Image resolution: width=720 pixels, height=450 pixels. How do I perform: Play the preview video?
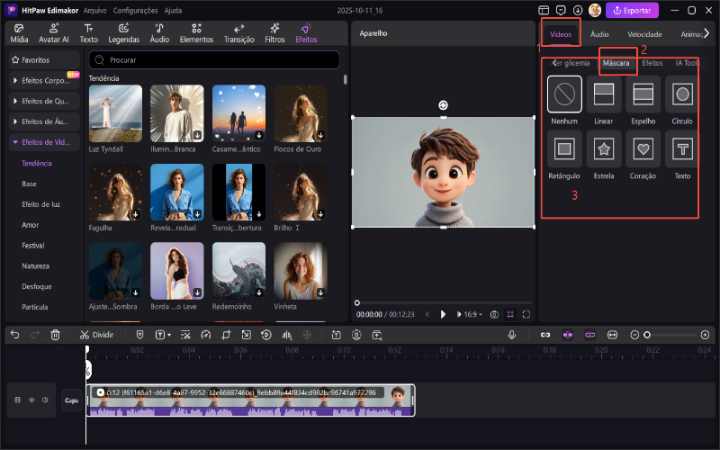coord(443,314)
